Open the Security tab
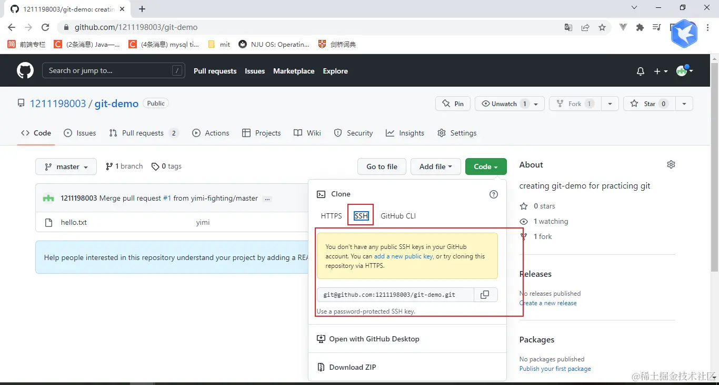 354,133
